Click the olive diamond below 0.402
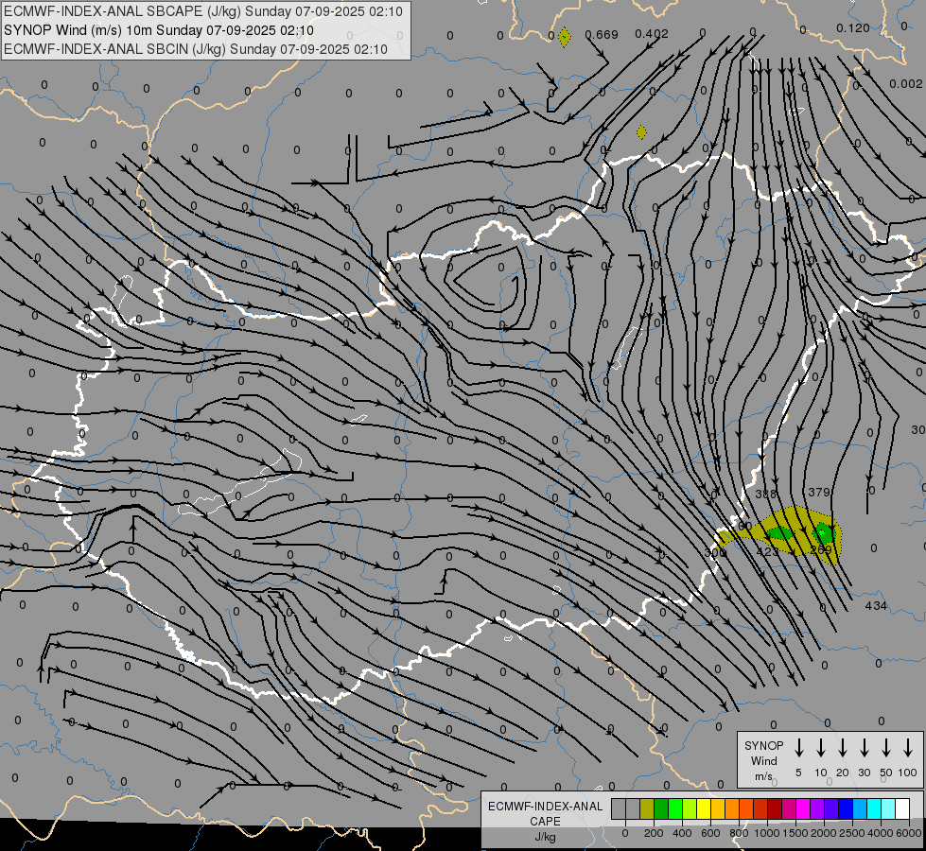This screenshot has height=851, width=926. [x=641, y=132]
